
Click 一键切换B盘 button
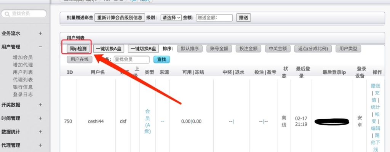(x=144, y=49)
